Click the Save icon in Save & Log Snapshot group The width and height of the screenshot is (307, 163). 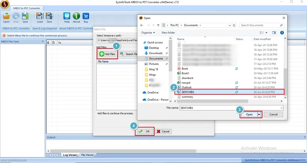coord(49,18)
